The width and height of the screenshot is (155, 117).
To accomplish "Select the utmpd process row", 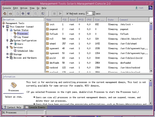I will coord(97,43).
